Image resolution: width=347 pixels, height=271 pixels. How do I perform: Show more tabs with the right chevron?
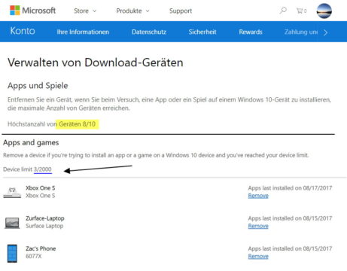(326, 32)
